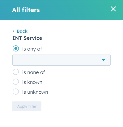Screen dimensions: 123x127
Task: Focus the empty value selection field
Action: [61, 60]
